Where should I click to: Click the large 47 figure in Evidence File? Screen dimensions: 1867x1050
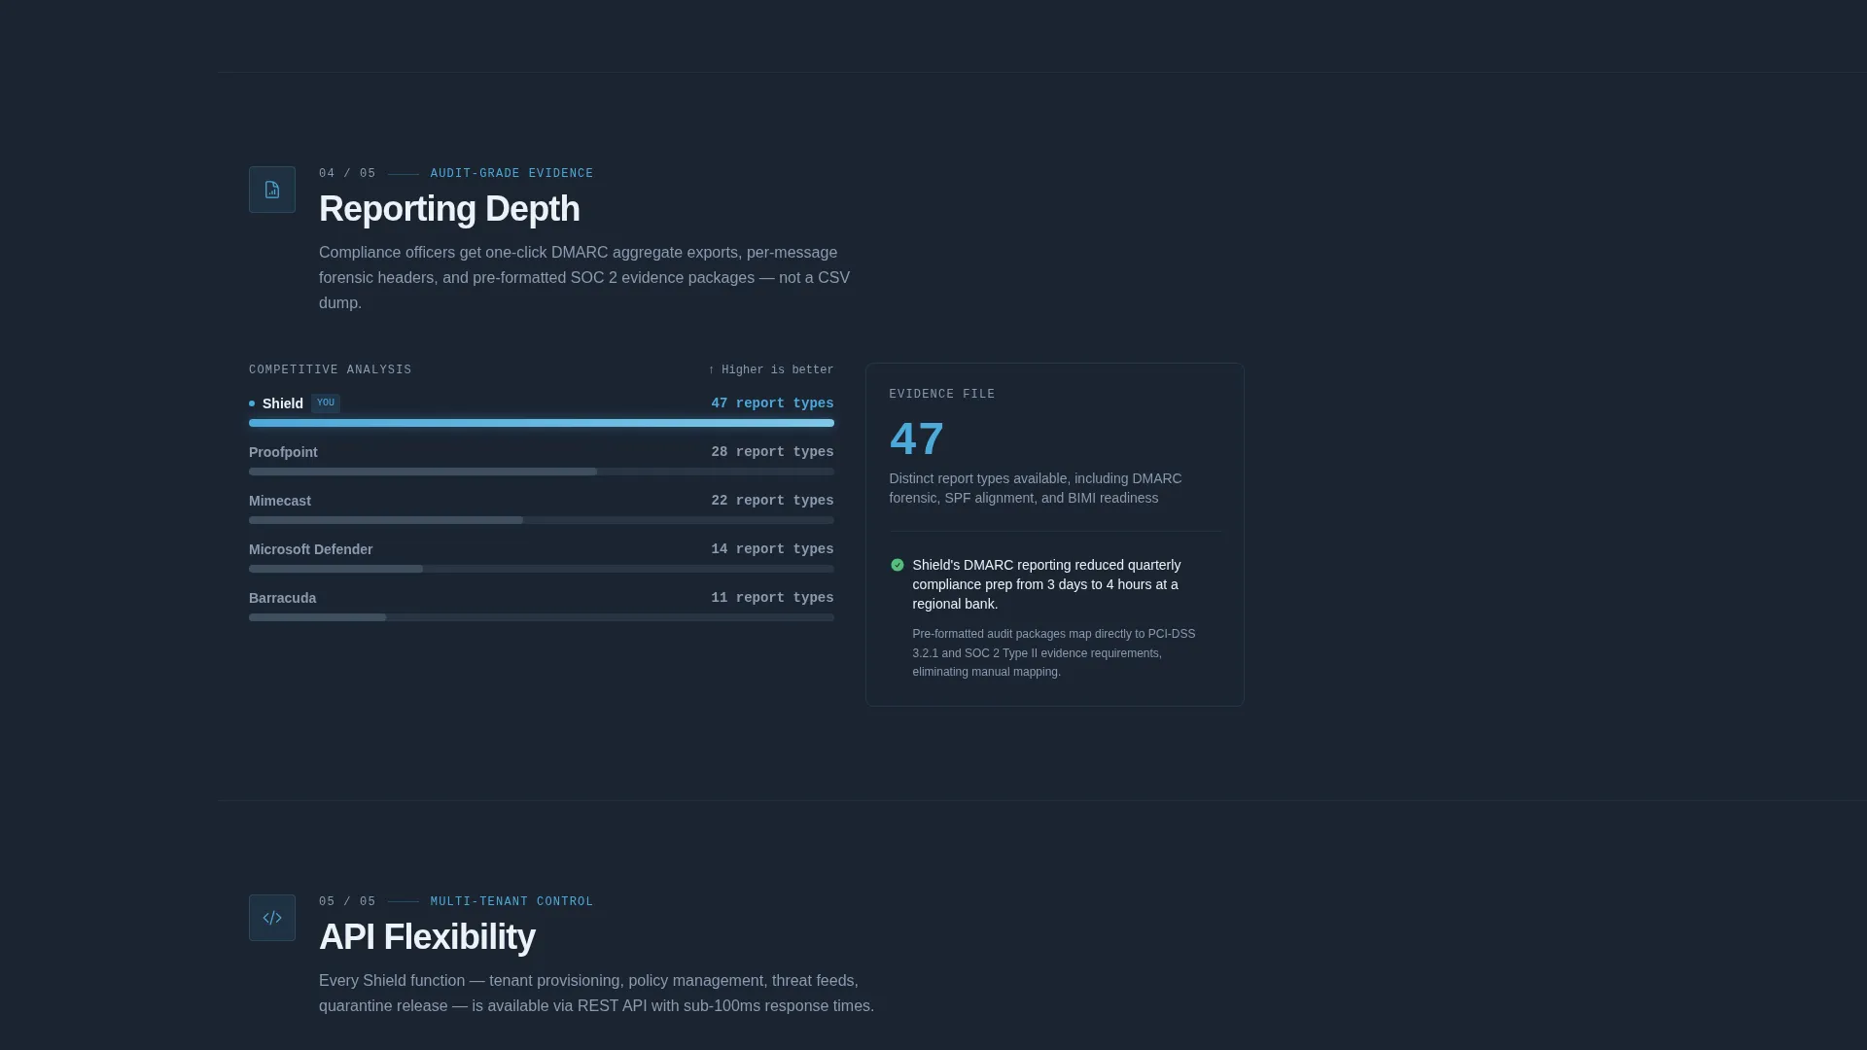[917, 439]
